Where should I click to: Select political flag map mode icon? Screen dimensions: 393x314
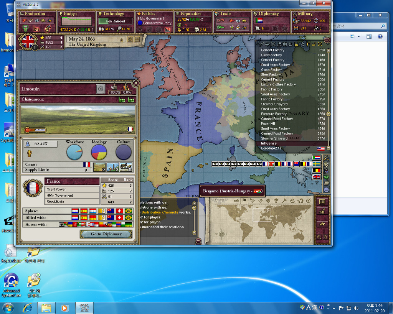244,200
